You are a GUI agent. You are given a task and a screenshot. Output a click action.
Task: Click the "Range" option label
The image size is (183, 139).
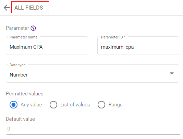(115, 105)
